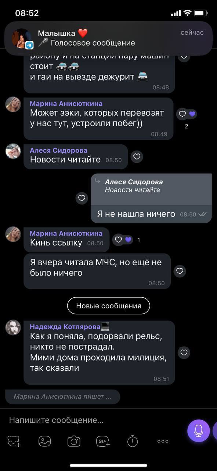Tap the purple microphone voice message button
The width and height of the screenshot is (217, 471).
[199, 430]
